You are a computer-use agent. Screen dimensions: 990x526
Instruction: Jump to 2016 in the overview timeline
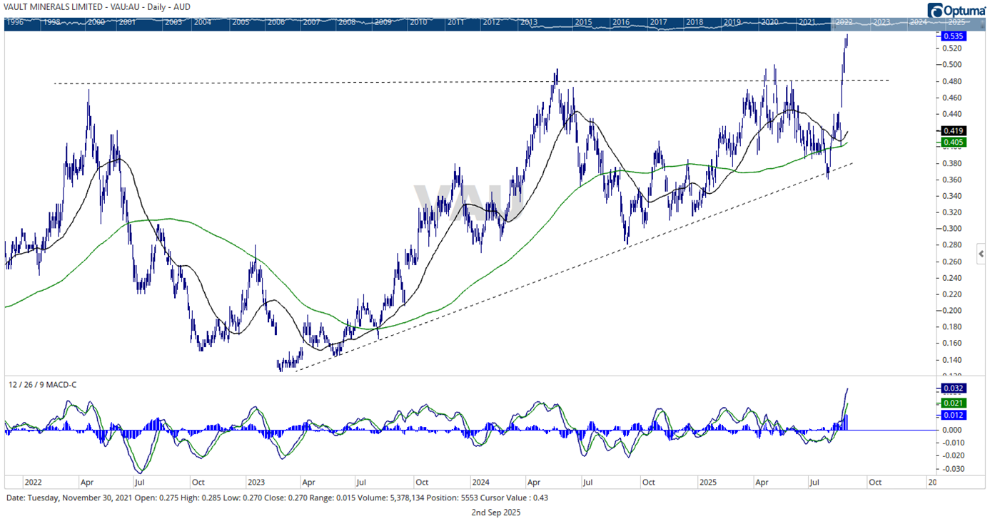click(620, 22)
